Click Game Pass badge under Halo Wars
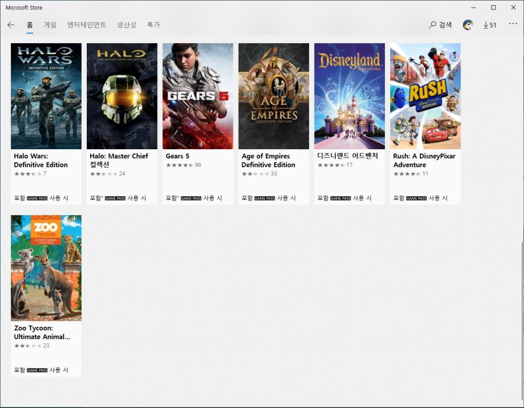Screen dimensions: 524x408 tap(37, 198)
